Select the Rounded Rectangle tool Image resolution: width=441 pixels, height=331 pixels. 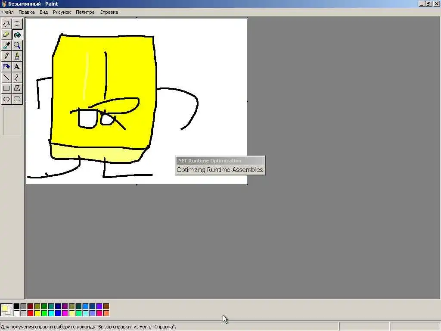(17, 99)
